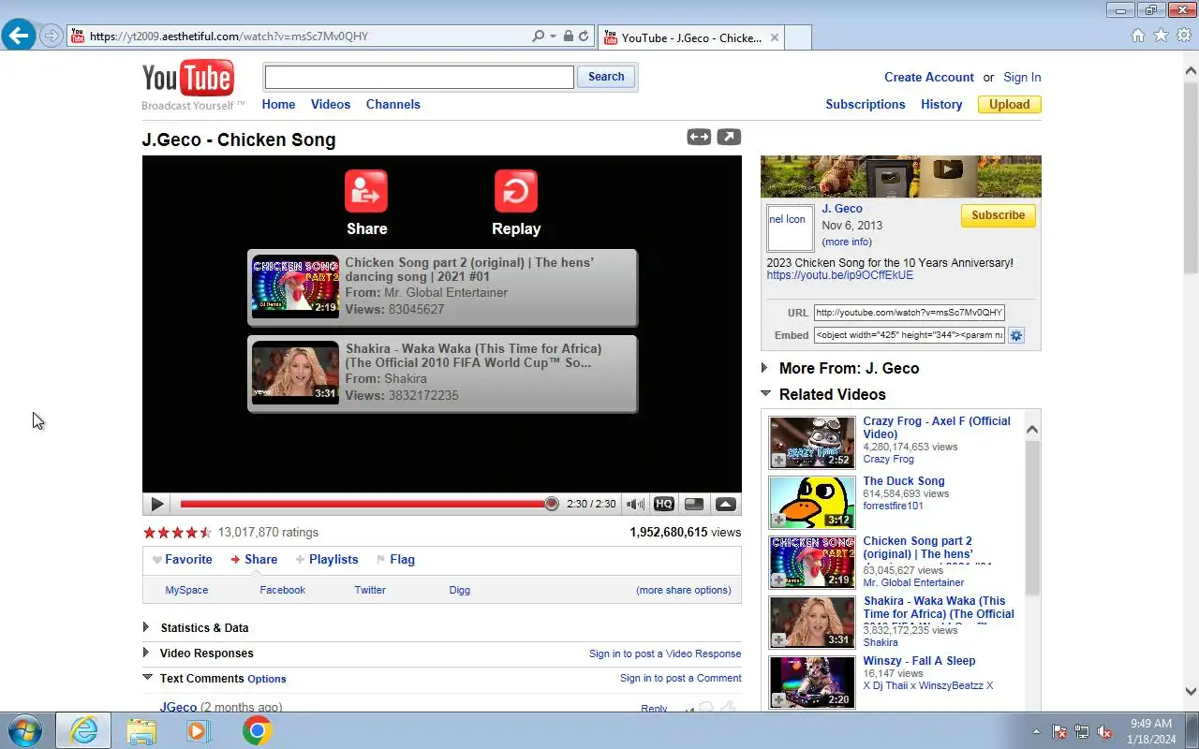Click the Search button
The height and width of the screenshot is (749, 1199).
tap(606, 77)
